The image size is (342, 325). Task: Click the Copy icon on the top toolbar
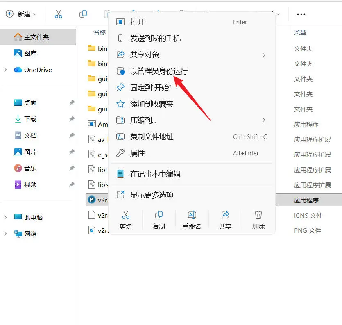pyautogui.click(x=83, y=14)
